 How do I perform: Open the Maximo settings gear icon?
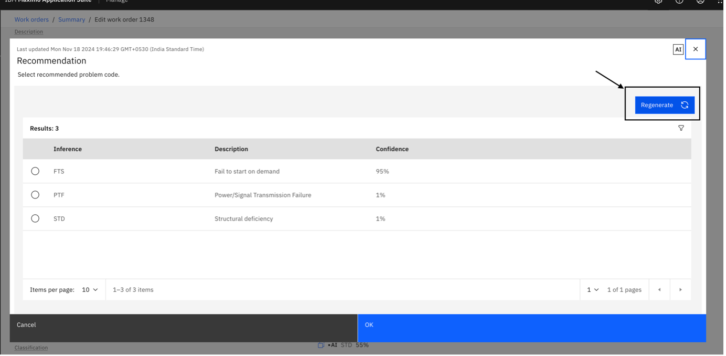click(658, 2)
